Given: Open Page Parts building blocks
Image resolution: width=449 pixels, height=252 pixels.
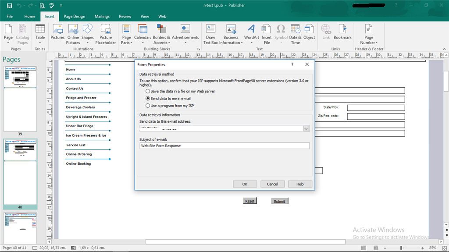Looking at the screenshot, I should (x=126, y=34).
